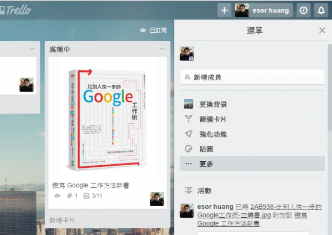The height and width of the screenshot is (235, 332).
Task: Select 貼圖 stickers item
Action: (252, 149)
